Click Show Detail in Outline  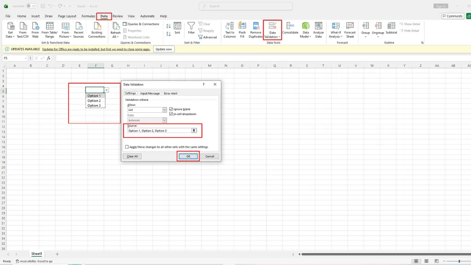[x=410, y=24]
